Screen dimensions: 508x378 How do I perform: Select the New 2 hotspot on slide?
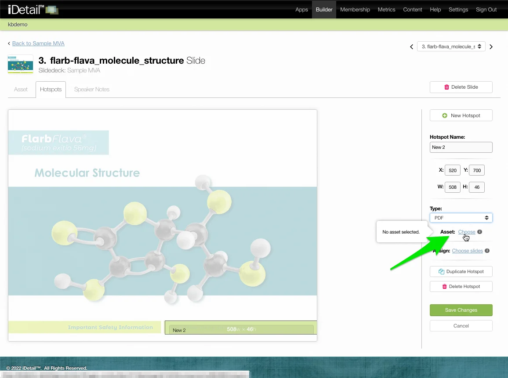pos(241,328)
